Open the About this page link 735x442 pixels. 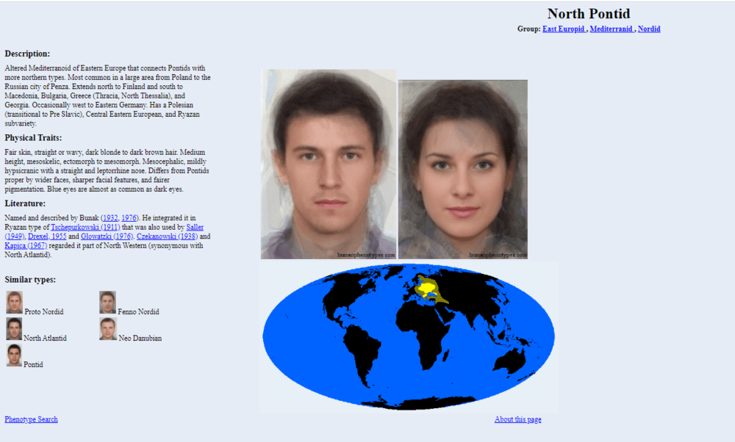coord(517,419)
